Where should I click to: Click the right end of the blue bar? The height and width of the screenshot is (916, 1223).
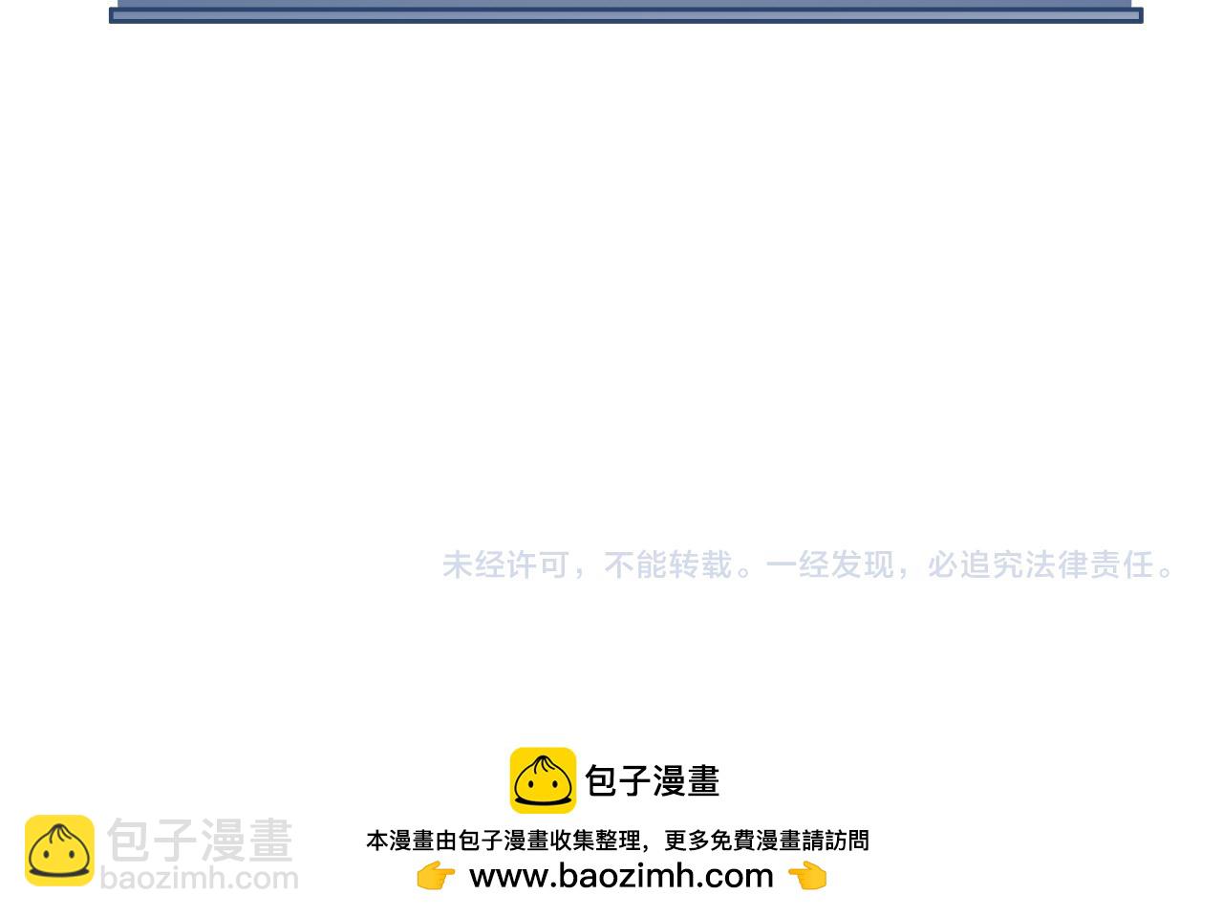click(x=1136, y=14)
